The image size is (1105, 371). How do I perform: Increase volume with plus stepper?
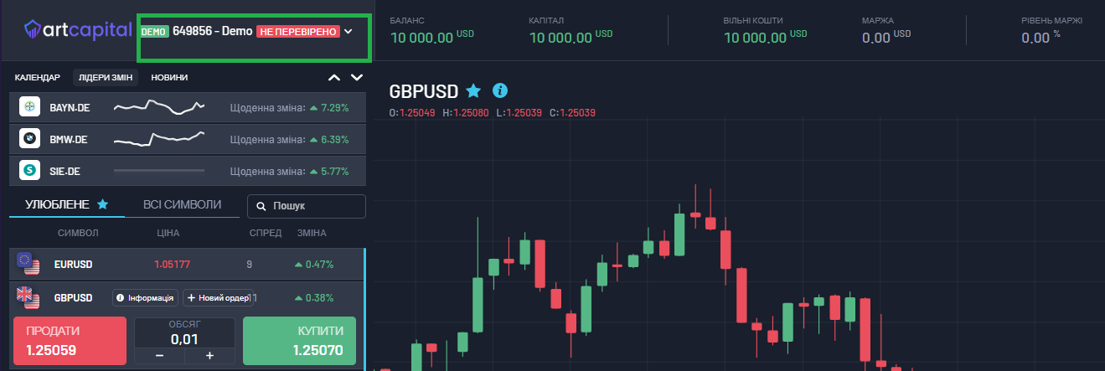click(x=209, y=356)
